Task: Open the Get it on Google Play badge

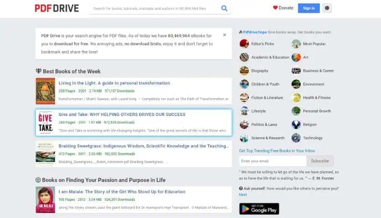Action: (x=259, y=209)
